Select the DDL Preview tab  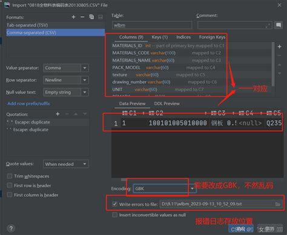(x=167, y=104)
